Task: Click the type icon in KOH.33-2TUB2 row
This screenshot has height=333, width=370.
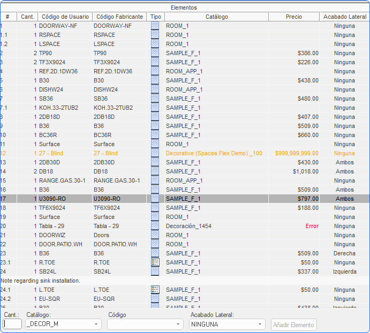Action: click(155, 108)
